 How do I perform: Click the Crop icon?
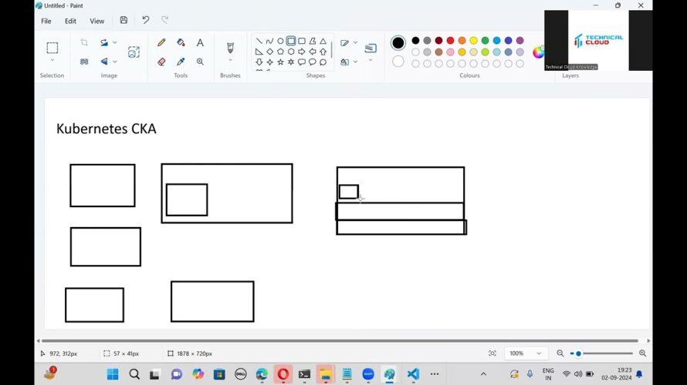(x=84, y=42)
